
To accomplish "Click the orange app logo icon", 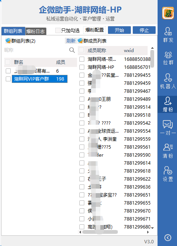I will pos(168,13).
